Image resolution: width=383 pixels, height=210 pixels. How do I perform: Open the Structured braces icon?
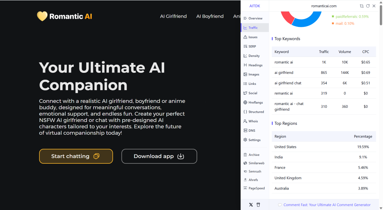tap(245, 112)
